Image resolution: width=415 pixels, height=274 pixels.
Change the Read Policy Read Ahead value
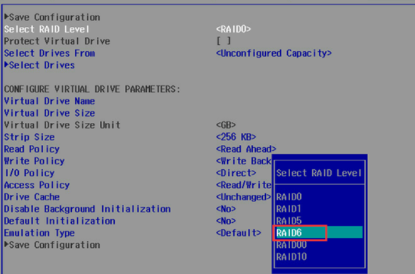click(x=245, y=149)
